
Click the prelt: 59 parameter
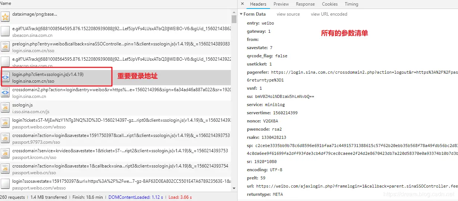(256, 178)
